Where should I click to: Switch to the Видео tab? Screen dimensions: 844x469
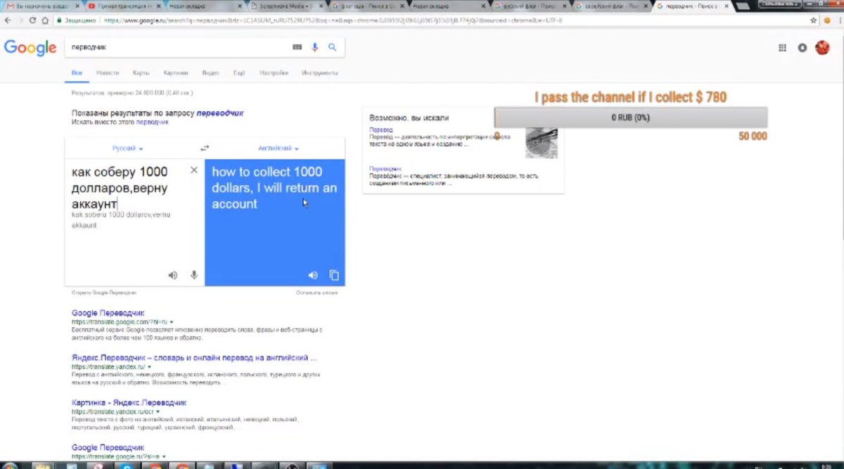pos(210,73)
